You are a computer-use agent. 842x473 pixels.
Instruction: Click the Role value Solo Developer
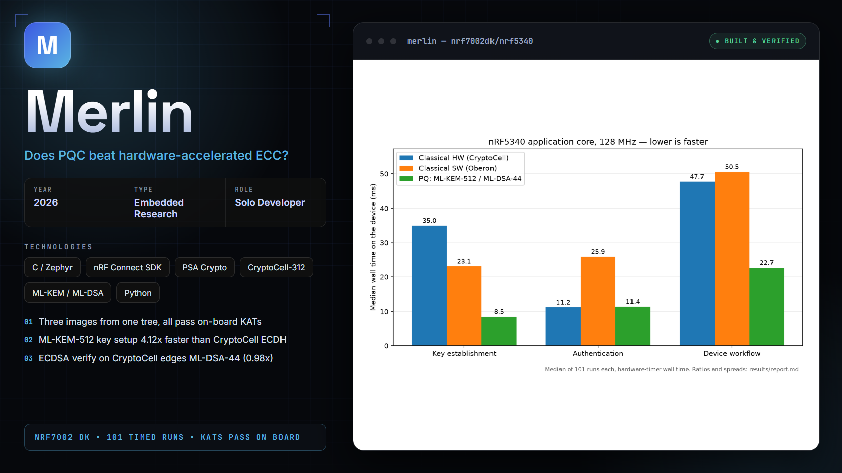pos(269,202)
